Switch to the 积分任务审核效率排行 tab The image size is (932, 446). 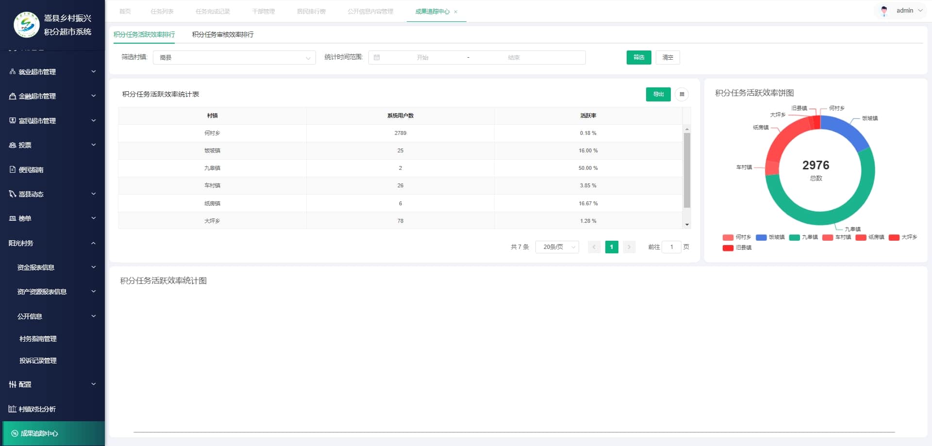click(223, 34)
